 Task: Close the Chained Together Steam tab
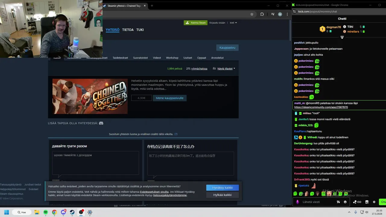click(x=145, y=6)
